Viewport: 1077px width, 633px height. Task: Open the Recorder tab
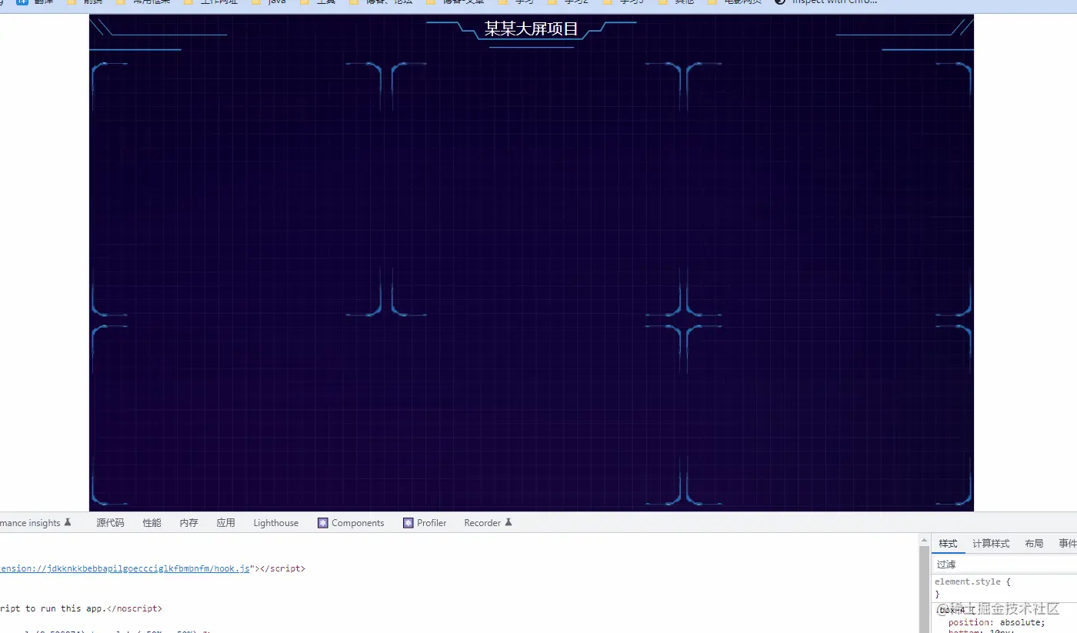coord(488,523)
